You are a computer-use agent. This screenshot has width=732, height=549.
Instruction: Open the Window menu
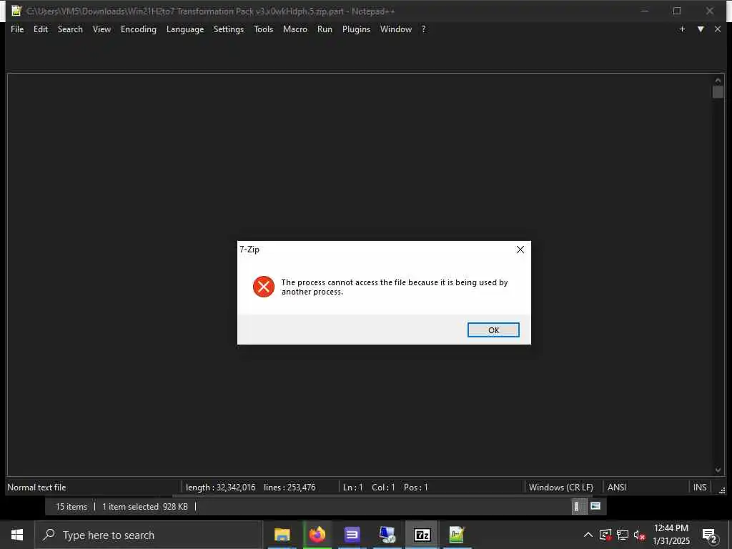tap(396, 29)
